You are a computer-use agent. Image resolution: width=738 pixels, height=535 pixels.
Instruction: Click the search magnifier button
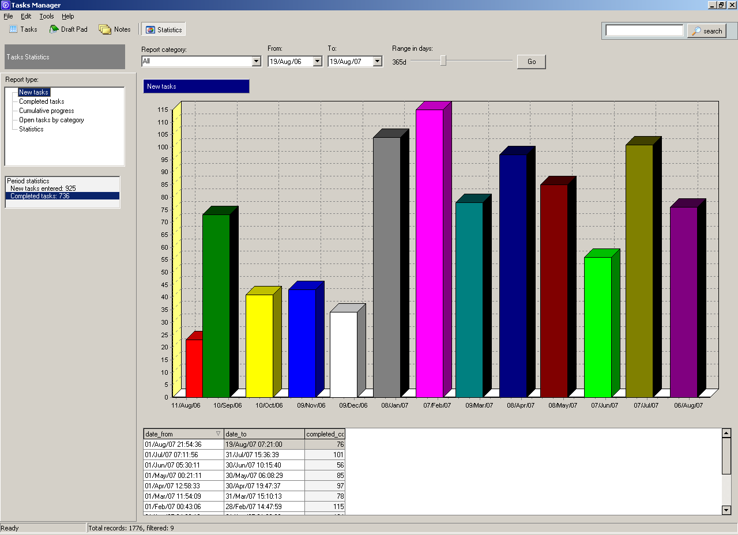point(706,31)
